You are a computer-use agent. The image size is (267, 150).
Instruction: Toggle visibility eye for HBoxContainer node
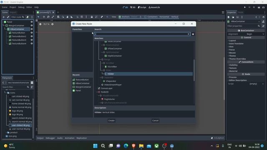32,29
